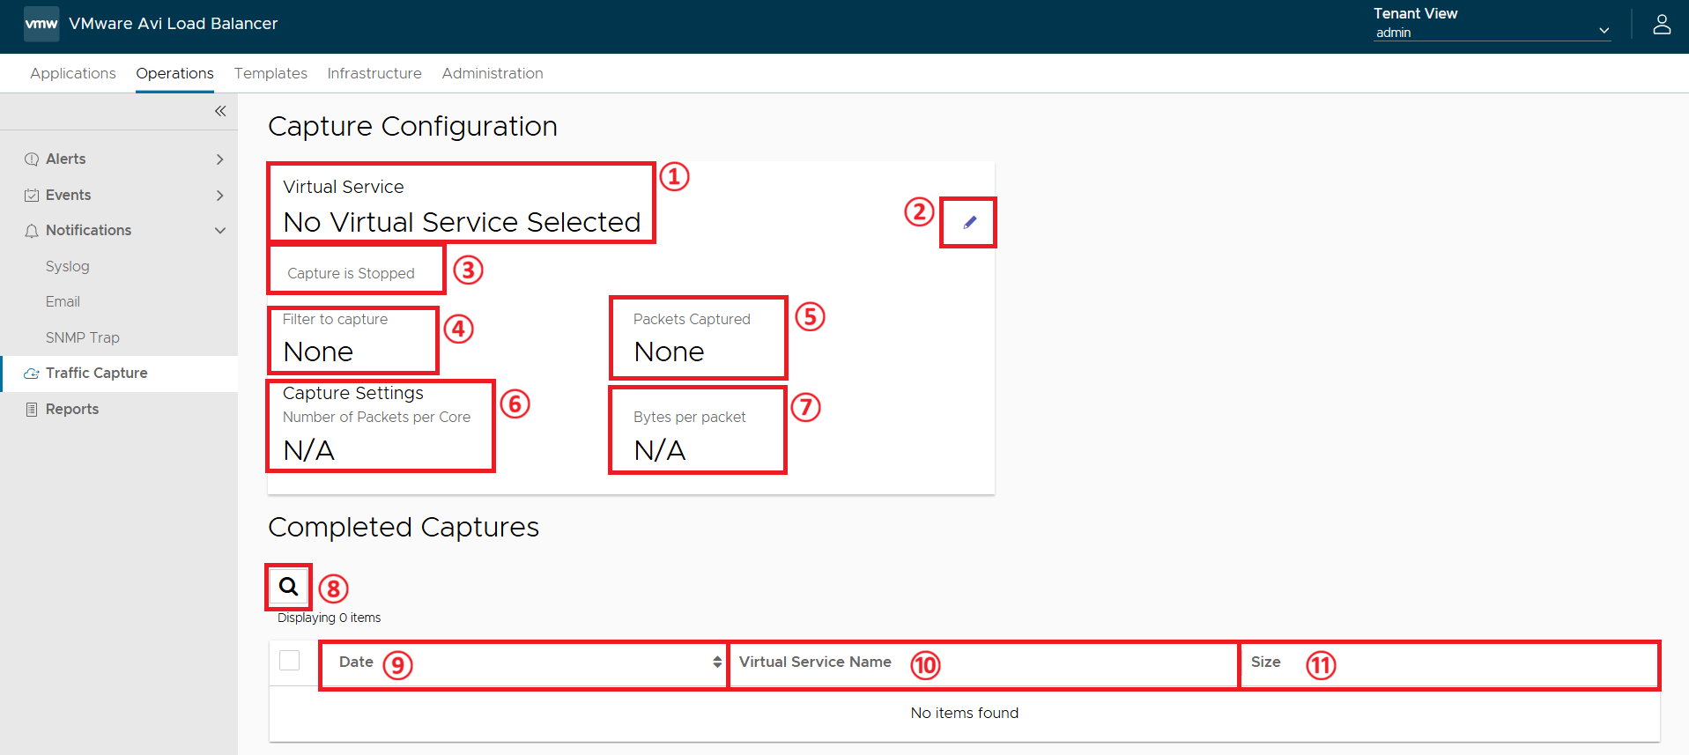
Task: Toggle the select-all captures checkbox
Action: point(289,660)
